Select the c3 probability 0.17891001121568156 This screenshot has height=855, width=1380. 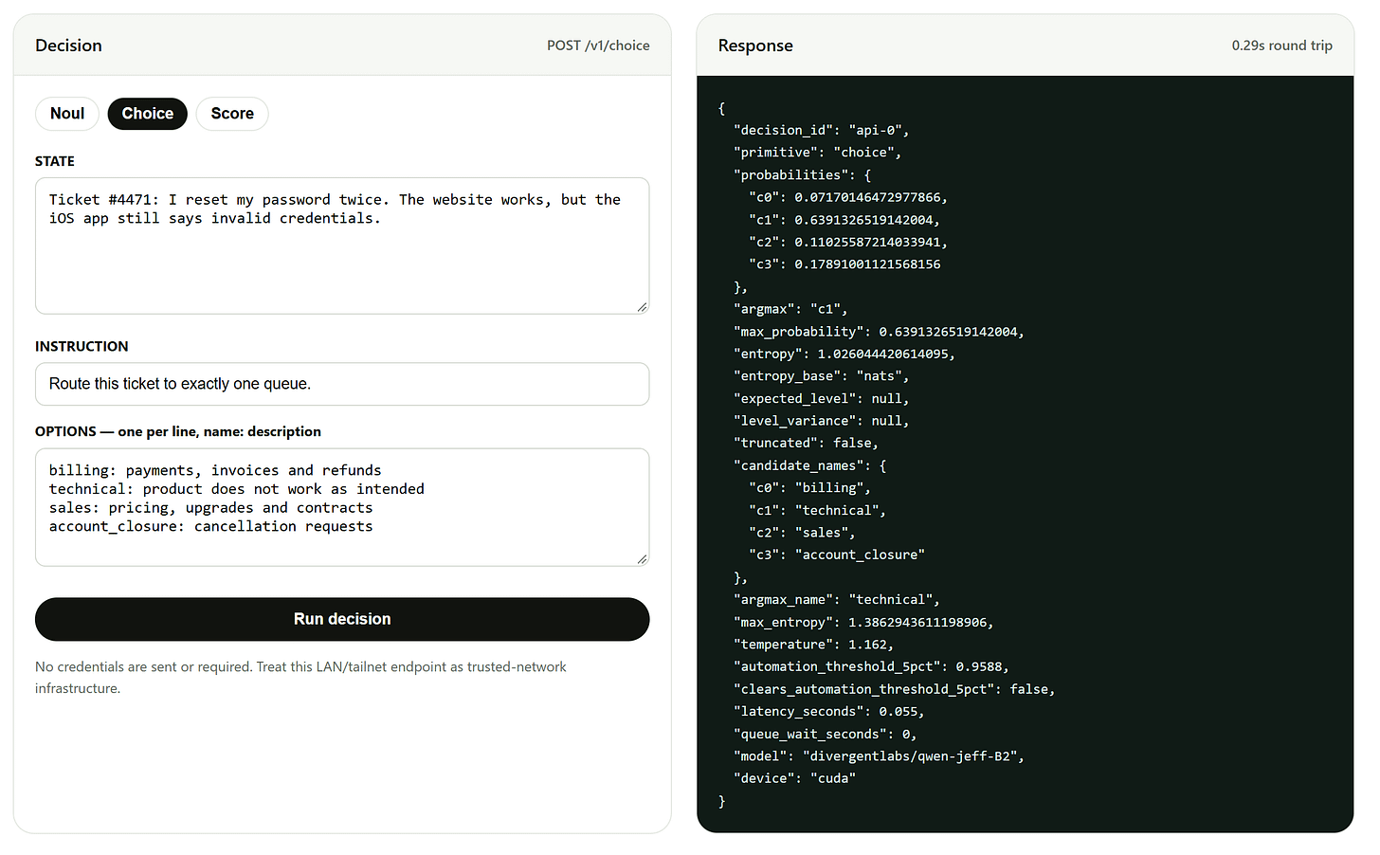point(867,264)
